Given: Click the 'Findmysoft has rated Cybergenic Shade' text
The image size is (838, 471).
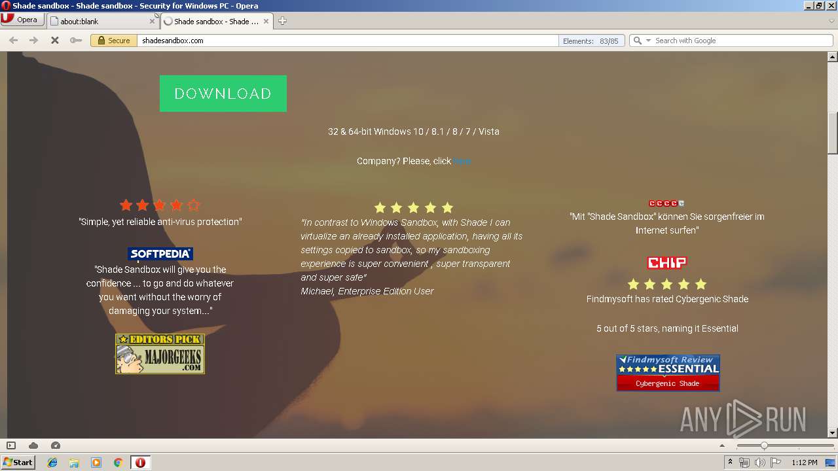Looking at the screenshot, I should 667,299.
